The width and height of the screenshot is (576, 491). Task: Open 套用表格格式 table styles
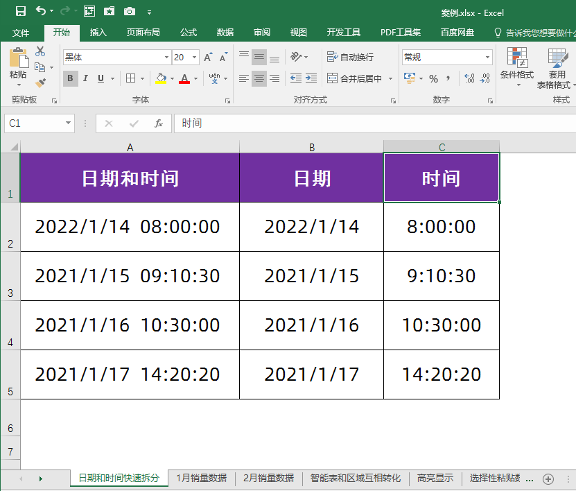coord(557,68)
